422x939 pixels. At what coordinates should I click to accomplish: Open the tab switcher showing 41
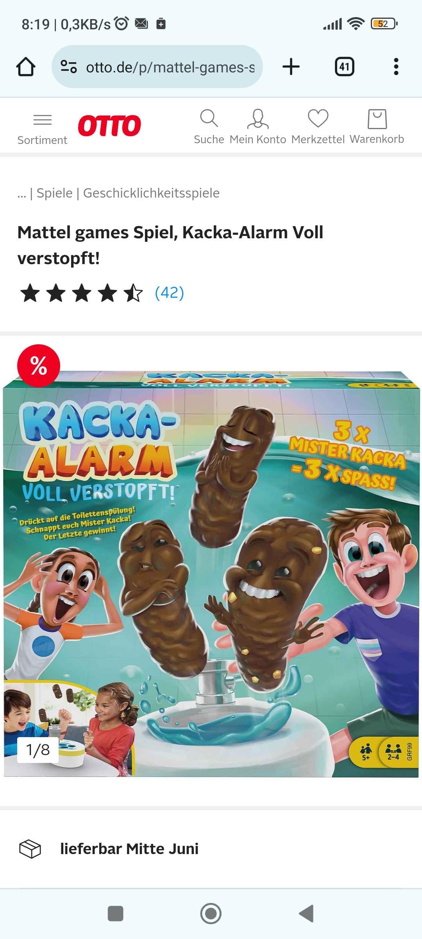[345, 67]
